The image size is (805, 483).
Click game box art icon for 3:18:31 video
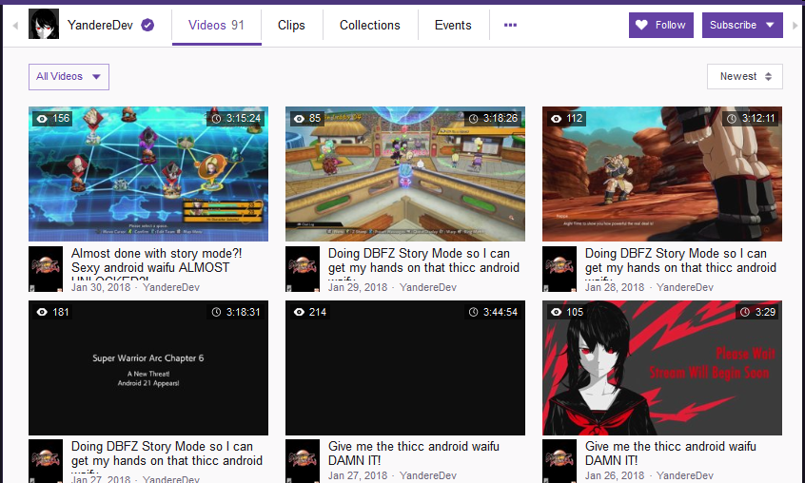tap(46, 461)
